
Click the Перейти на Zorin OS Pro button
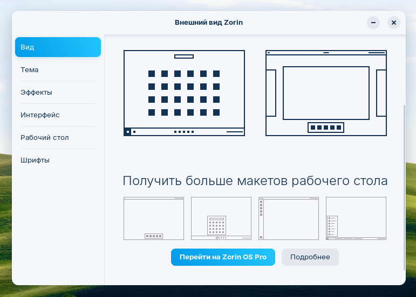(223, 257)
